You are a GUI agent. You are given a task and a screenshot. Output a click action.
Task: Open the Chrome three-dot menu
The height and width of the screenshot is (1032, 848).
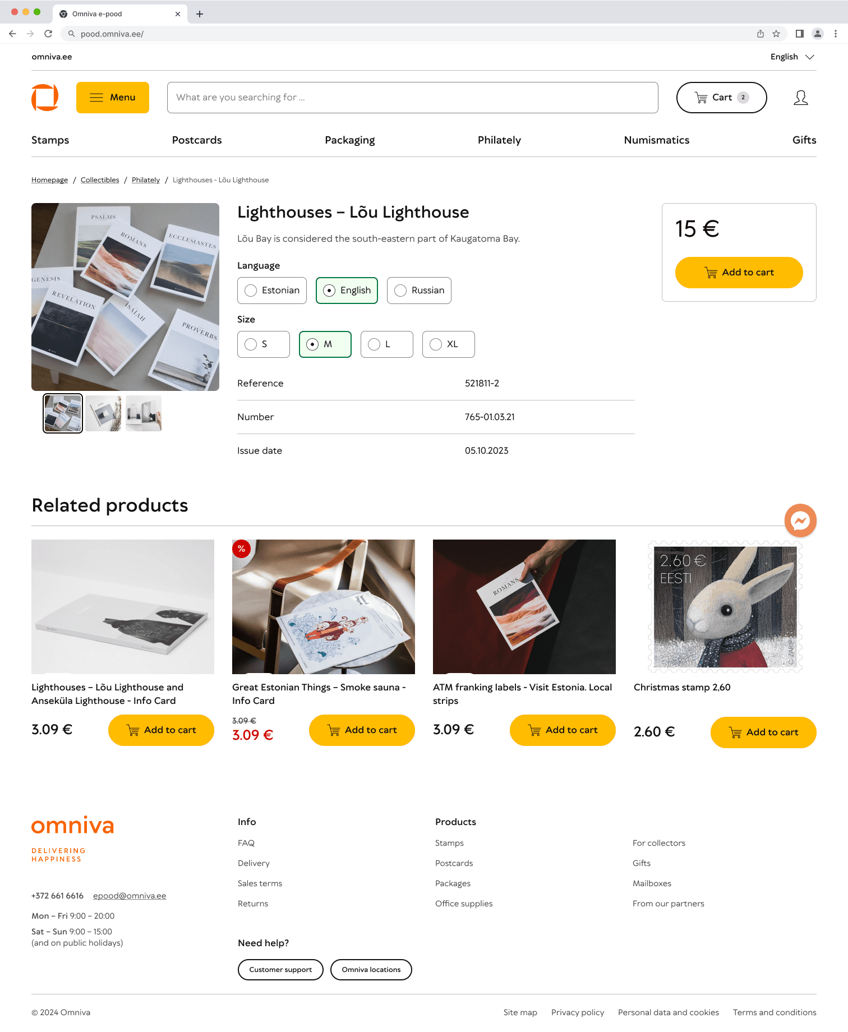pos(836,34)
